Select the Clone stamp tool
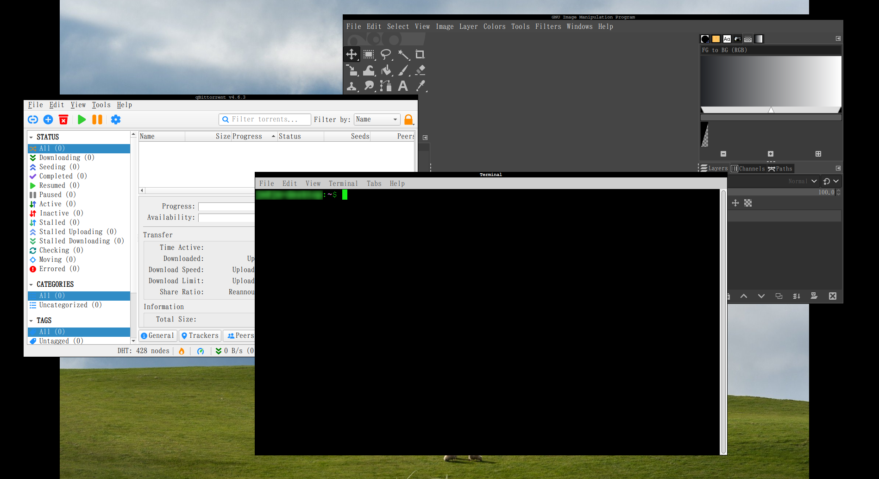 click(352, 86)
